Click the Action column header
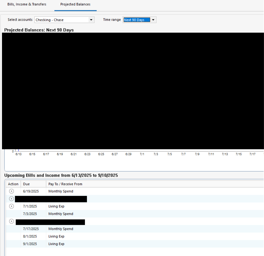 pos(13,184)
